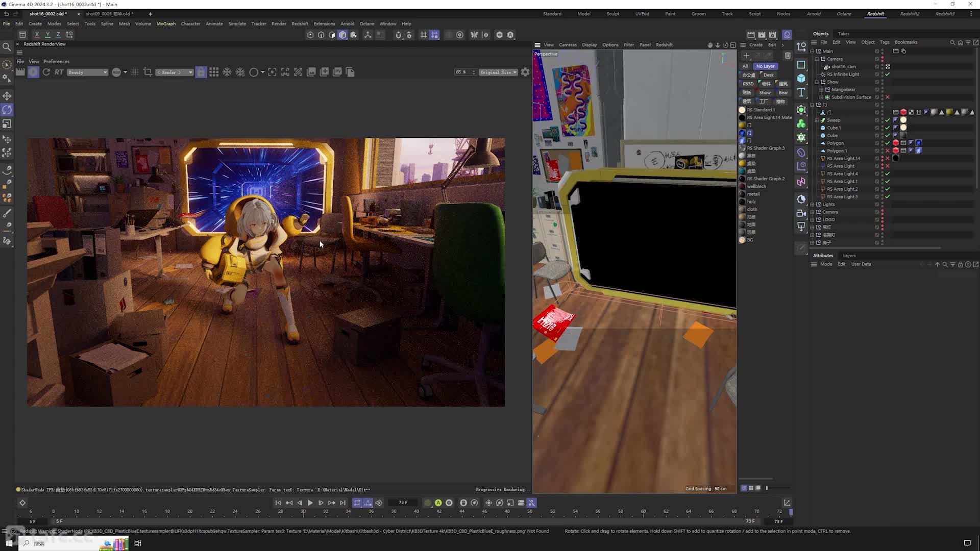Toggle visibility dots for Cube.1
The height and width of the screenshot is (551, 980).
[883, 128]
